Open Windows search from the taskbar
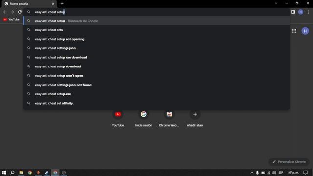Screen dimensions: 313x176 point(12,173)
